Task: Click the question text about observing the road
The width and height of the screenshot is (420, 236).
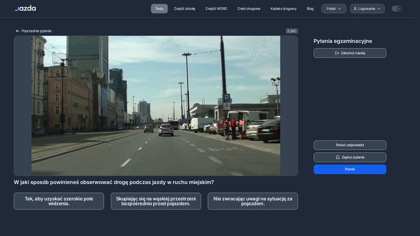Action: point(114,182)
